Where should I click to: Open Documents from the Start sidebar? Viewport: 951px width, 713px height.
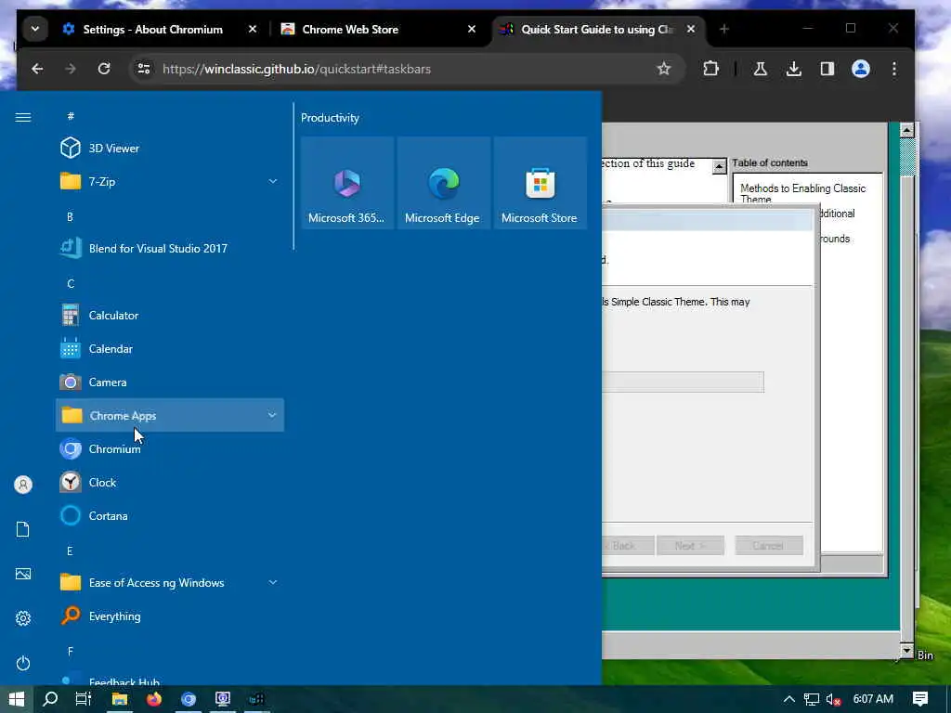point(23,529)
